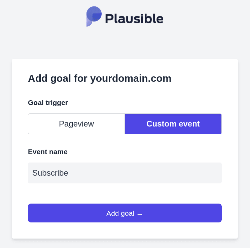Switch to the Pageview tab option
The width and height of the screenshot is (250, 248).
click(x=76, y=124)
